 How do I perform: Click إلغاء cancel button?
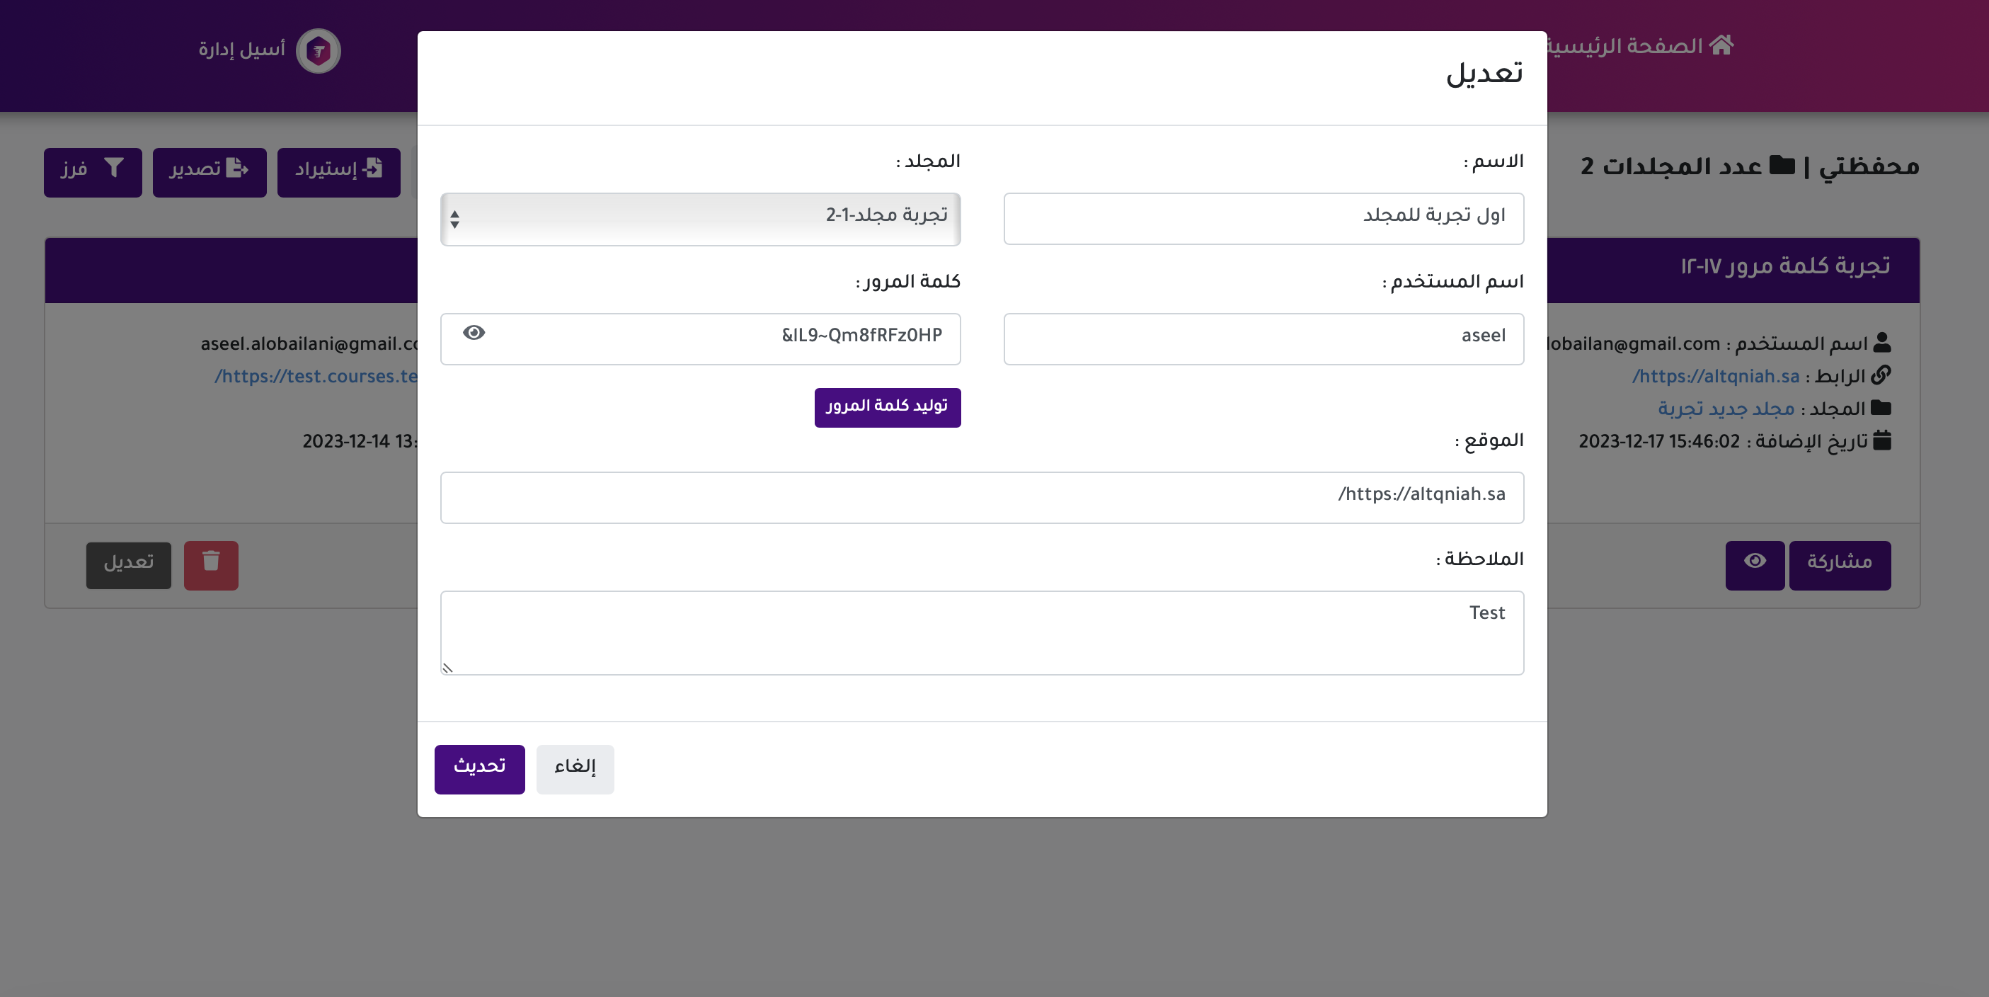575,768
